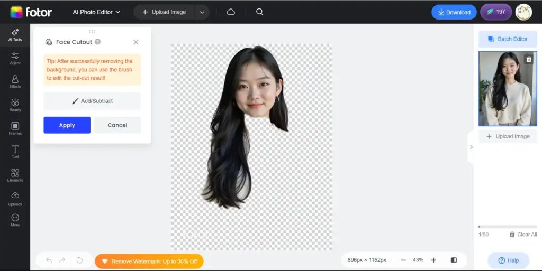Delete the thumbnail image with trash icon
The width and height of the screenshot is (542, 271).
click(x=529, y=59)
